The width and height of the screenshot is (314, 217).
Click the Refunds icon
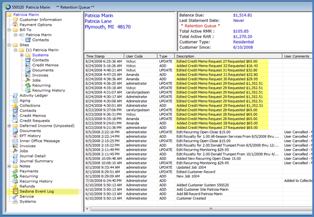click(x=15, y=187)
